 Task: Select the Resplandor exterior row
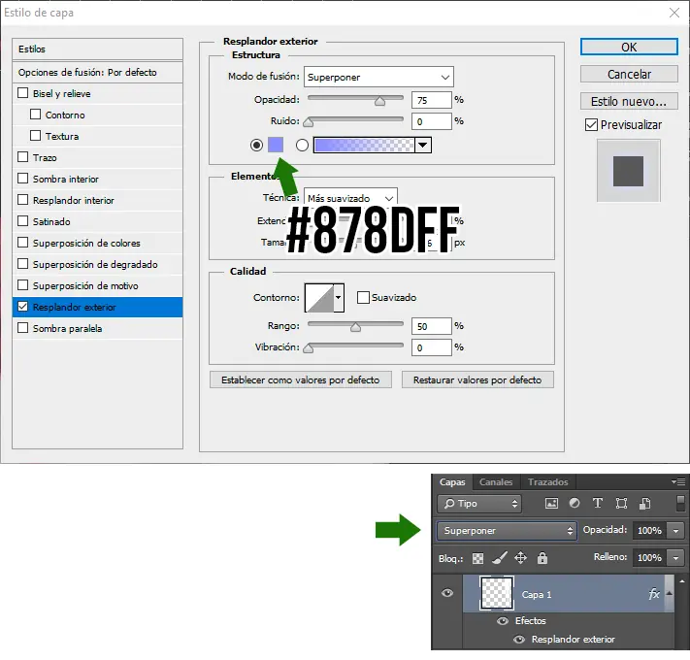click(x=97, y=307)
